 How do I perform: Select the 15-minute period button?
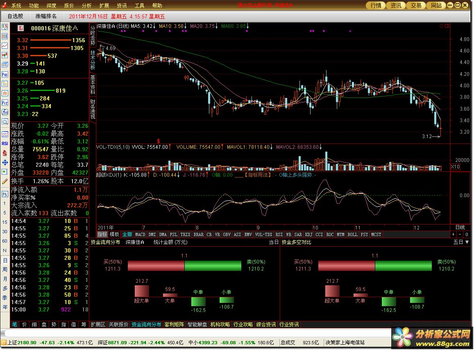point(5,222)
